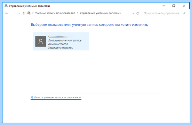The height and width of the screenshot is (125, 192).
Task: Click the window title bar icon
Action: [6, 6]
